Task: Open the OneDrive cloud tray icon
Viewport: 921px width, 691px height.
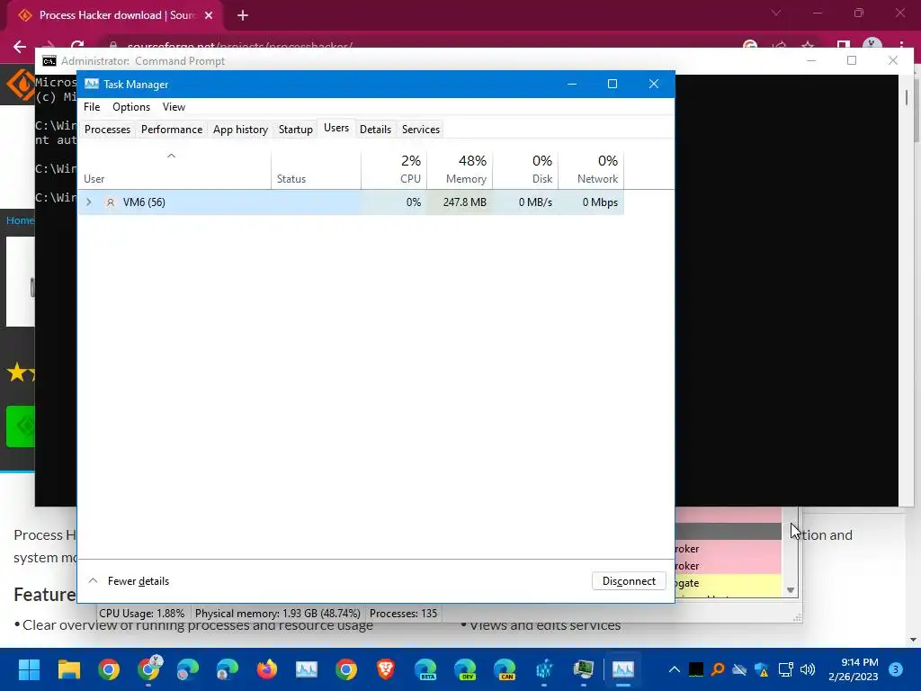Action: point(739,669)
